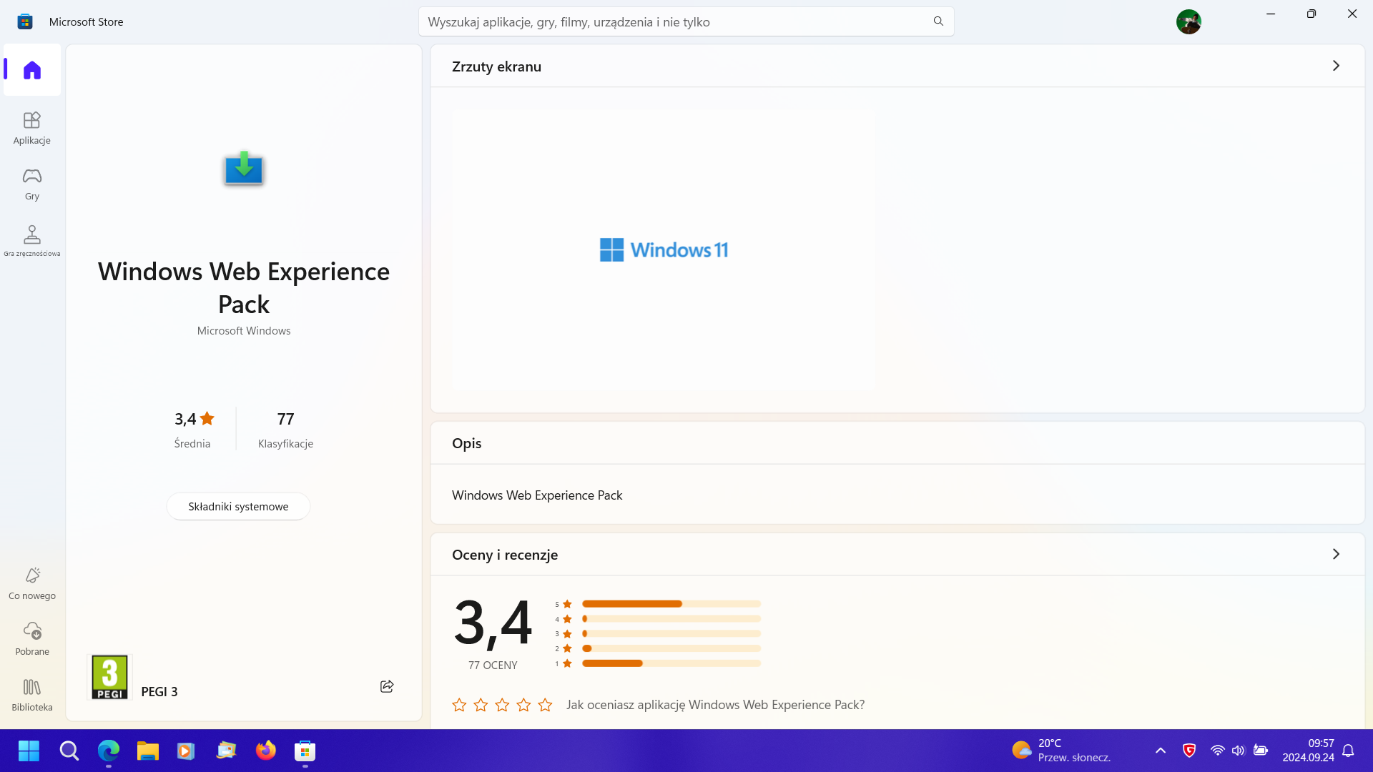Open Co nowego in the sidebar
This screenshot has height=772, width=1373.
click(31, 583)
